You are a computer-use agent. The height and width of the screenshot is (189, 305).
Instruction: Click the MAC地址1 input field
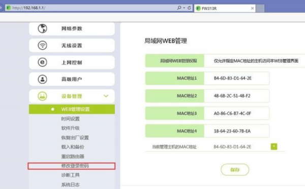pyautogui.click(x=236, y=78)
